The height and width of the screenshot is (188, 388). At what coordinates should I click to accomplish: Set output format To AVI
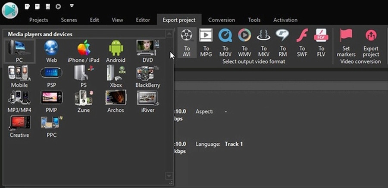pos(187,43)
